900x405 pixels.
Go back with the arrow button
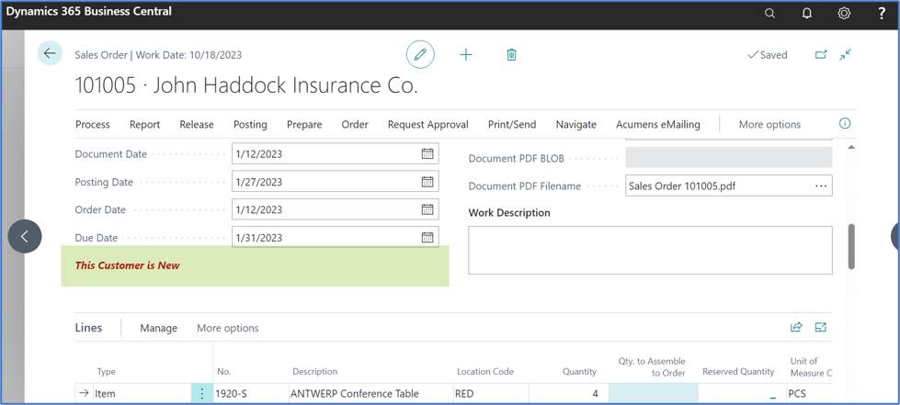tap(50, 53)
